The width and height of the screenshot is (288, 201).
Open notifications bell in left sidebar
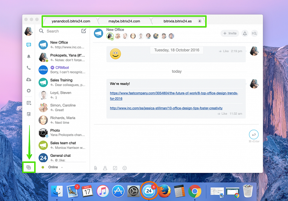click(x=29, y=56)
